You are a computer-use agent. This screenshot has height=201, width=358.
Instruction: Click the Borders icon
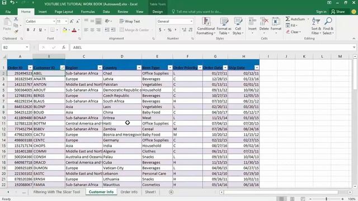[x=52, y=30]
